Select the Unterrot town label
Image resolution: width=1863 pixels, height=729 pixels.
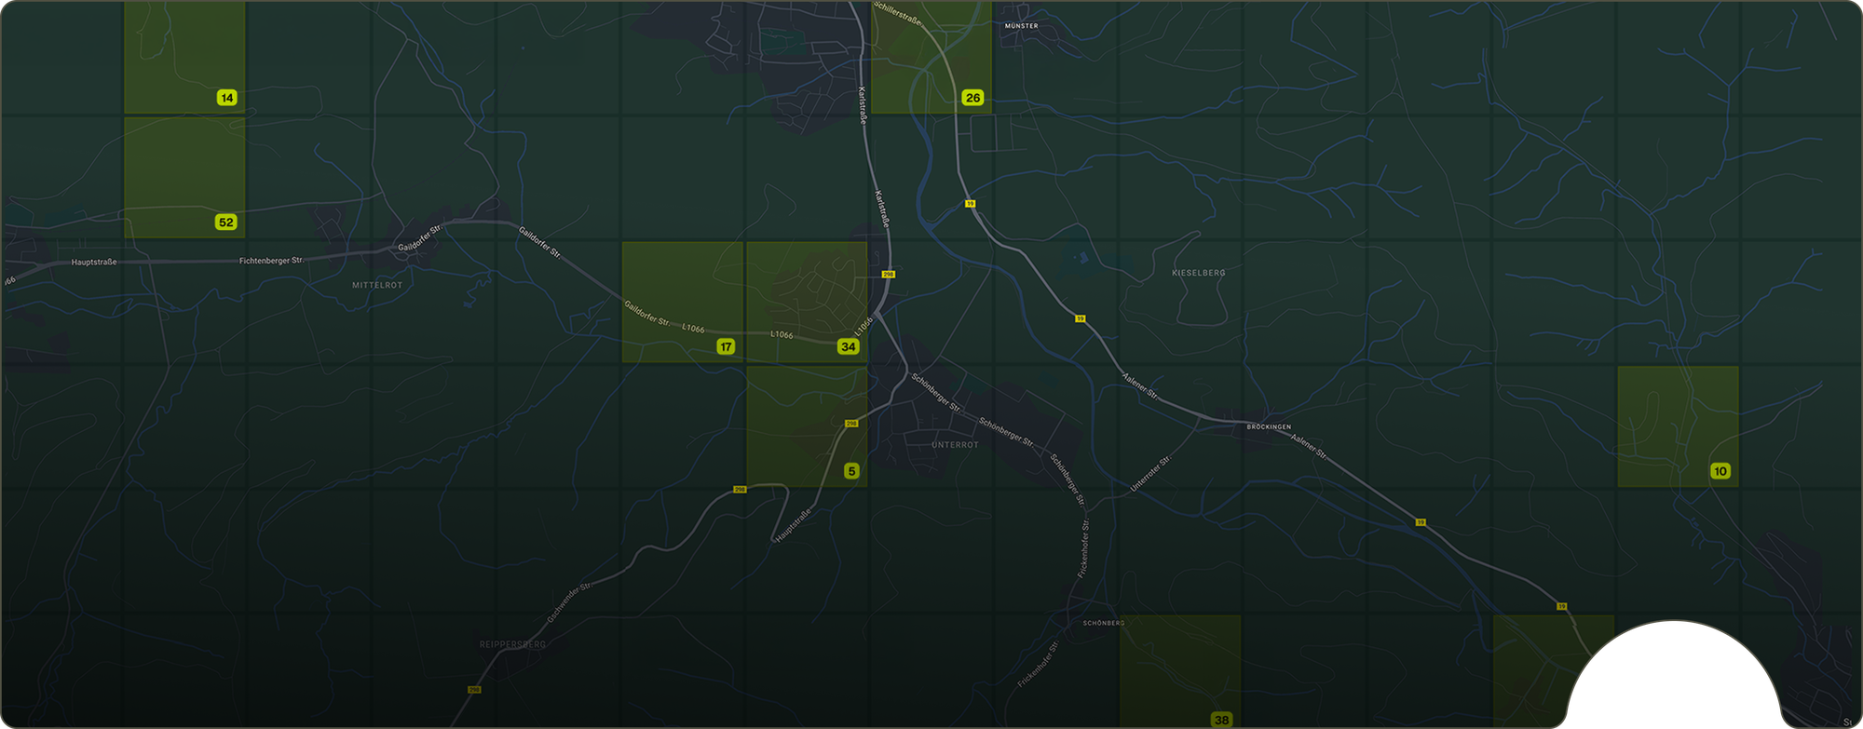955,445
